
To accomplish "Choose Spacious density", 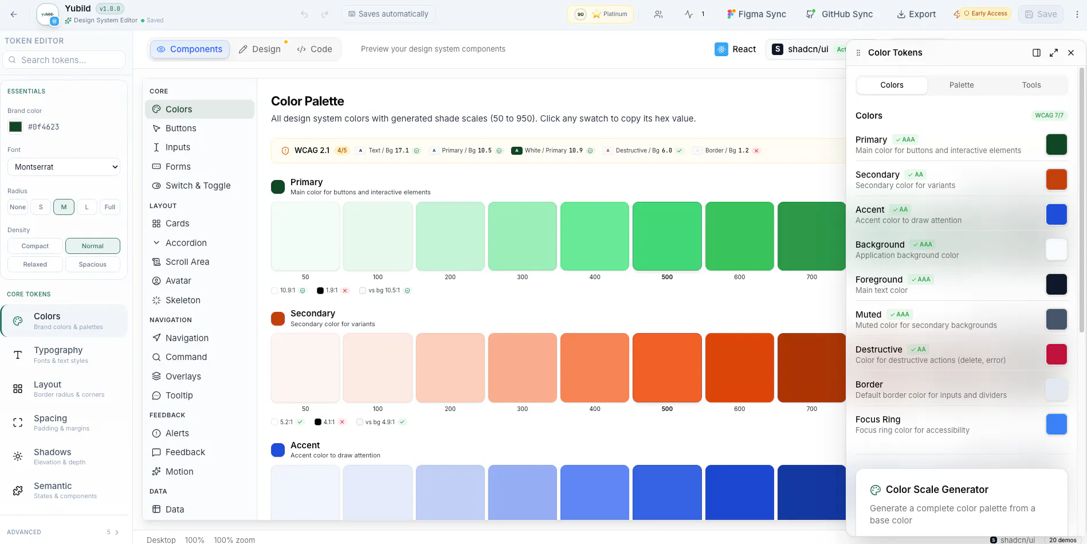I will pos(92,264).
